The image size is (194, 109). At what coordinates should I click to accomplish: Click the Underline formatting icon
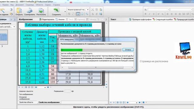154,14
